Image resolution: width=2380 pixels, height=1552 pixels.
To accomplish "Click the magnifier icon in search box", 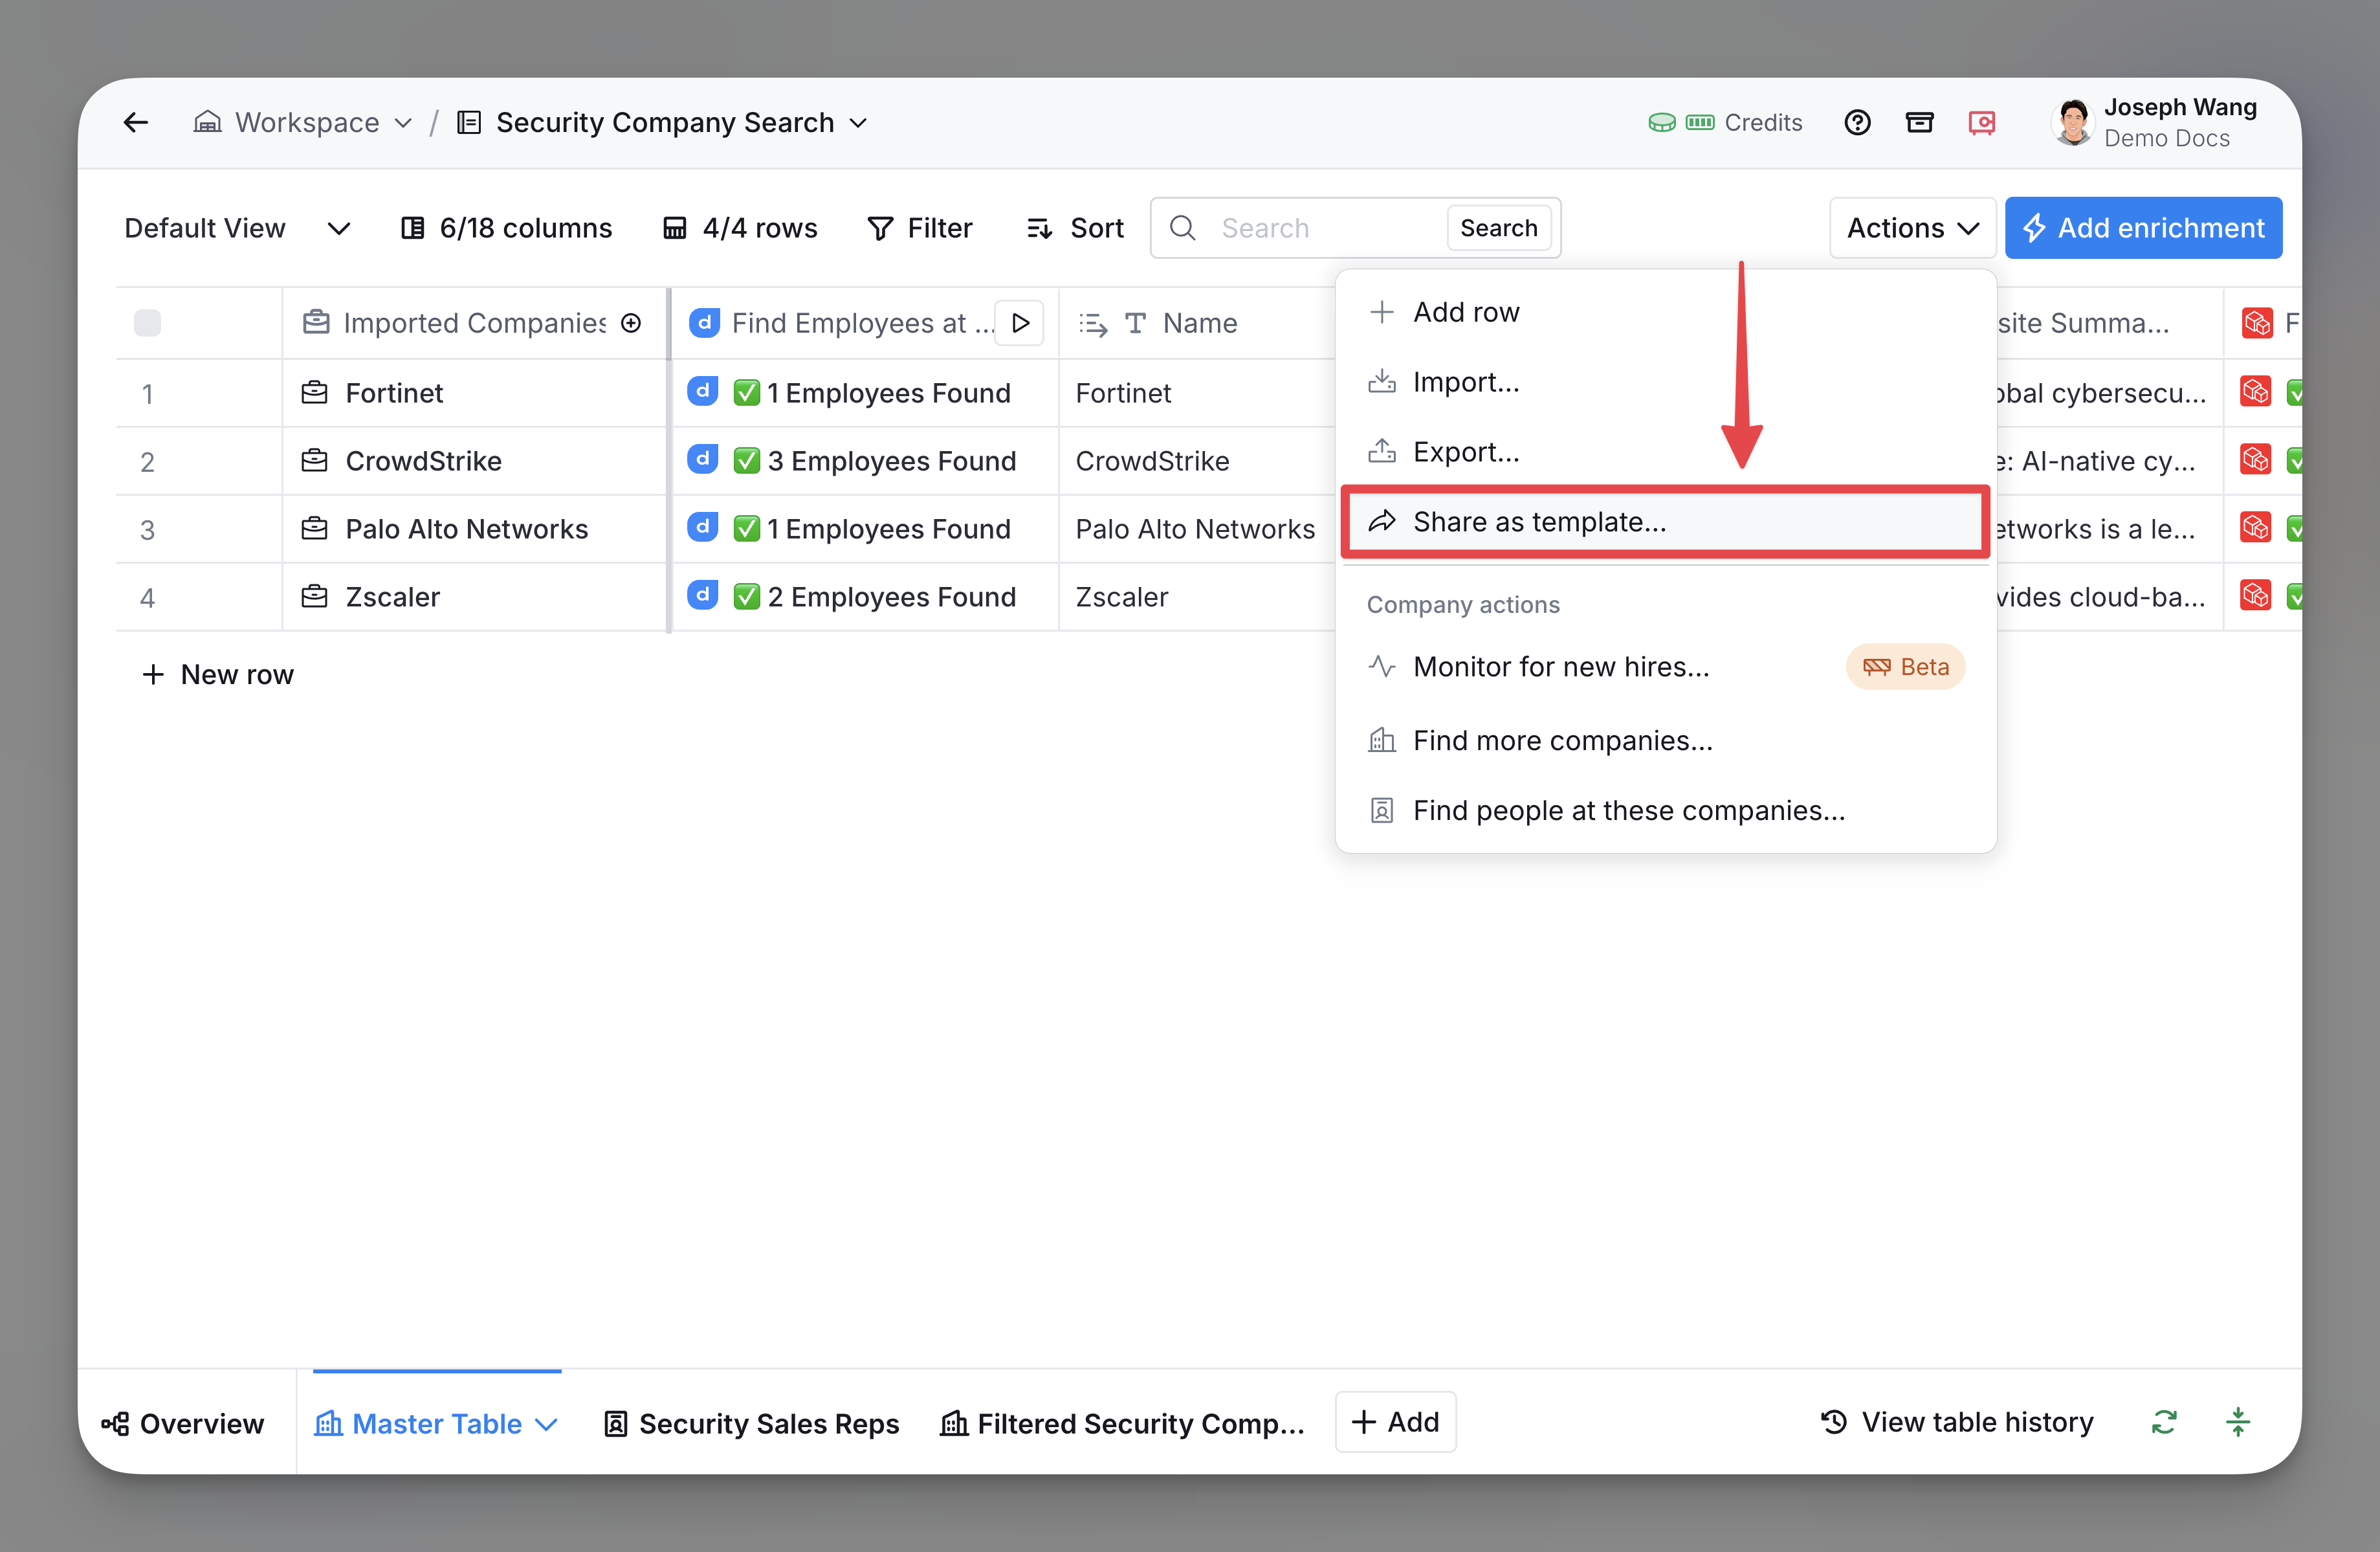I will 1183,228.
